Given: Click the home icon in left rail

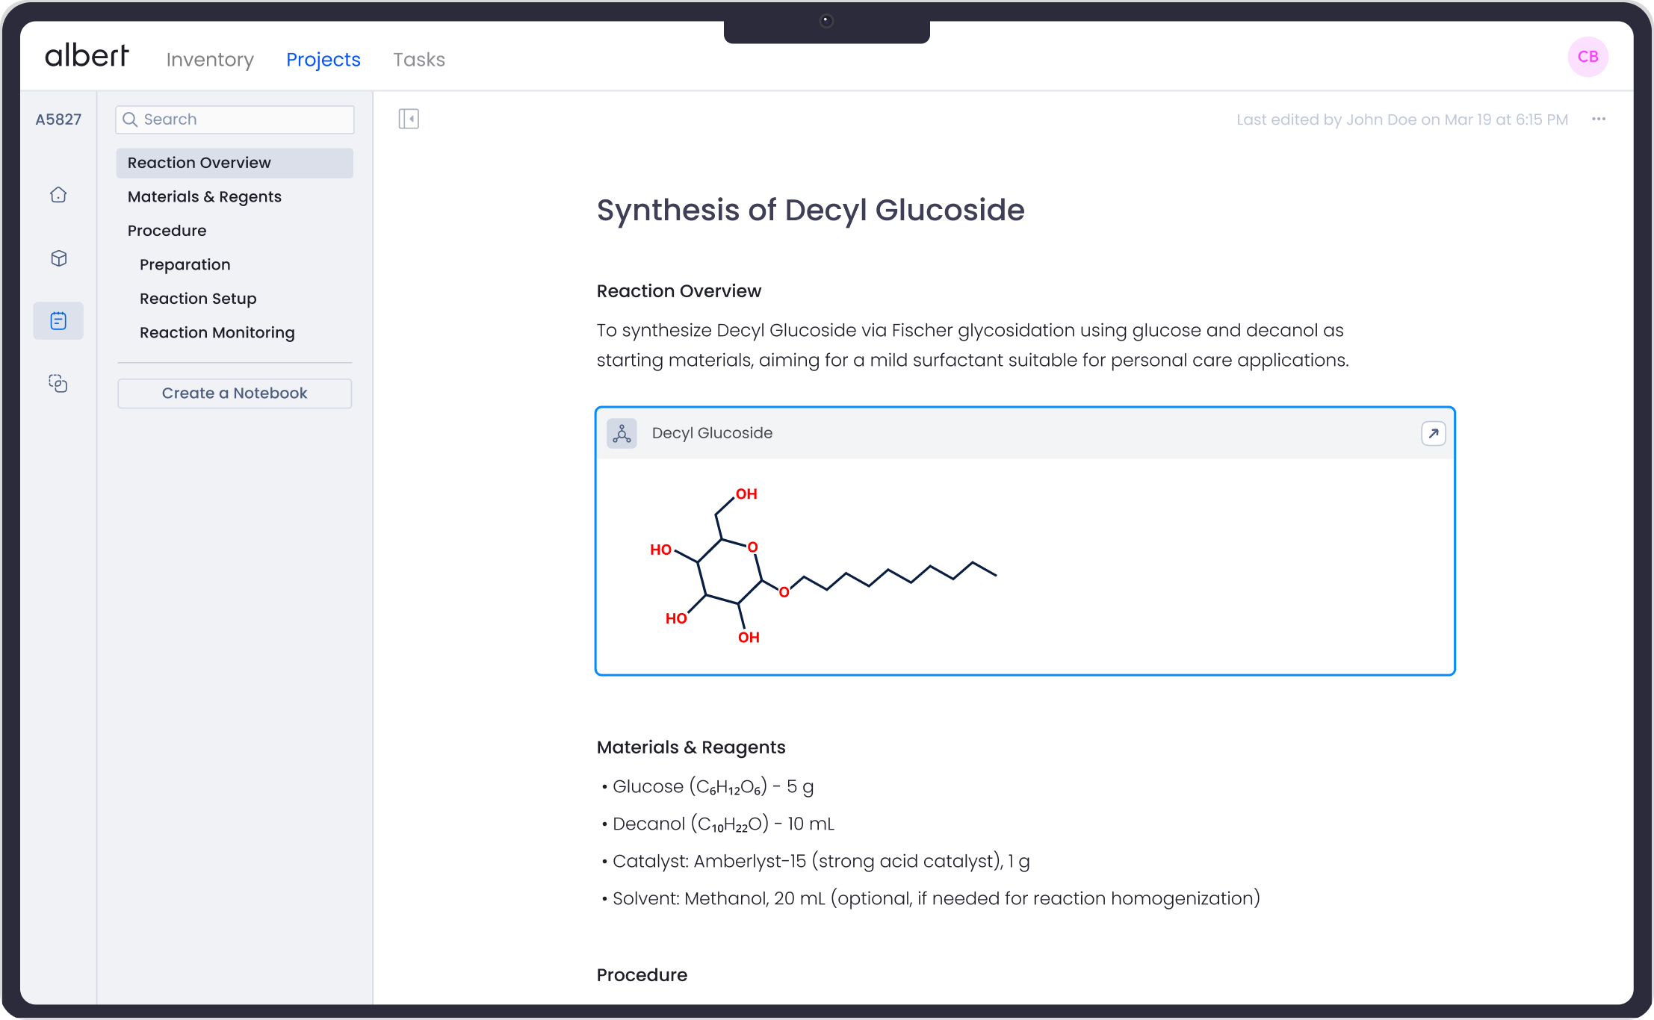Looking at the screenshot, I should [x=58, y=195].
